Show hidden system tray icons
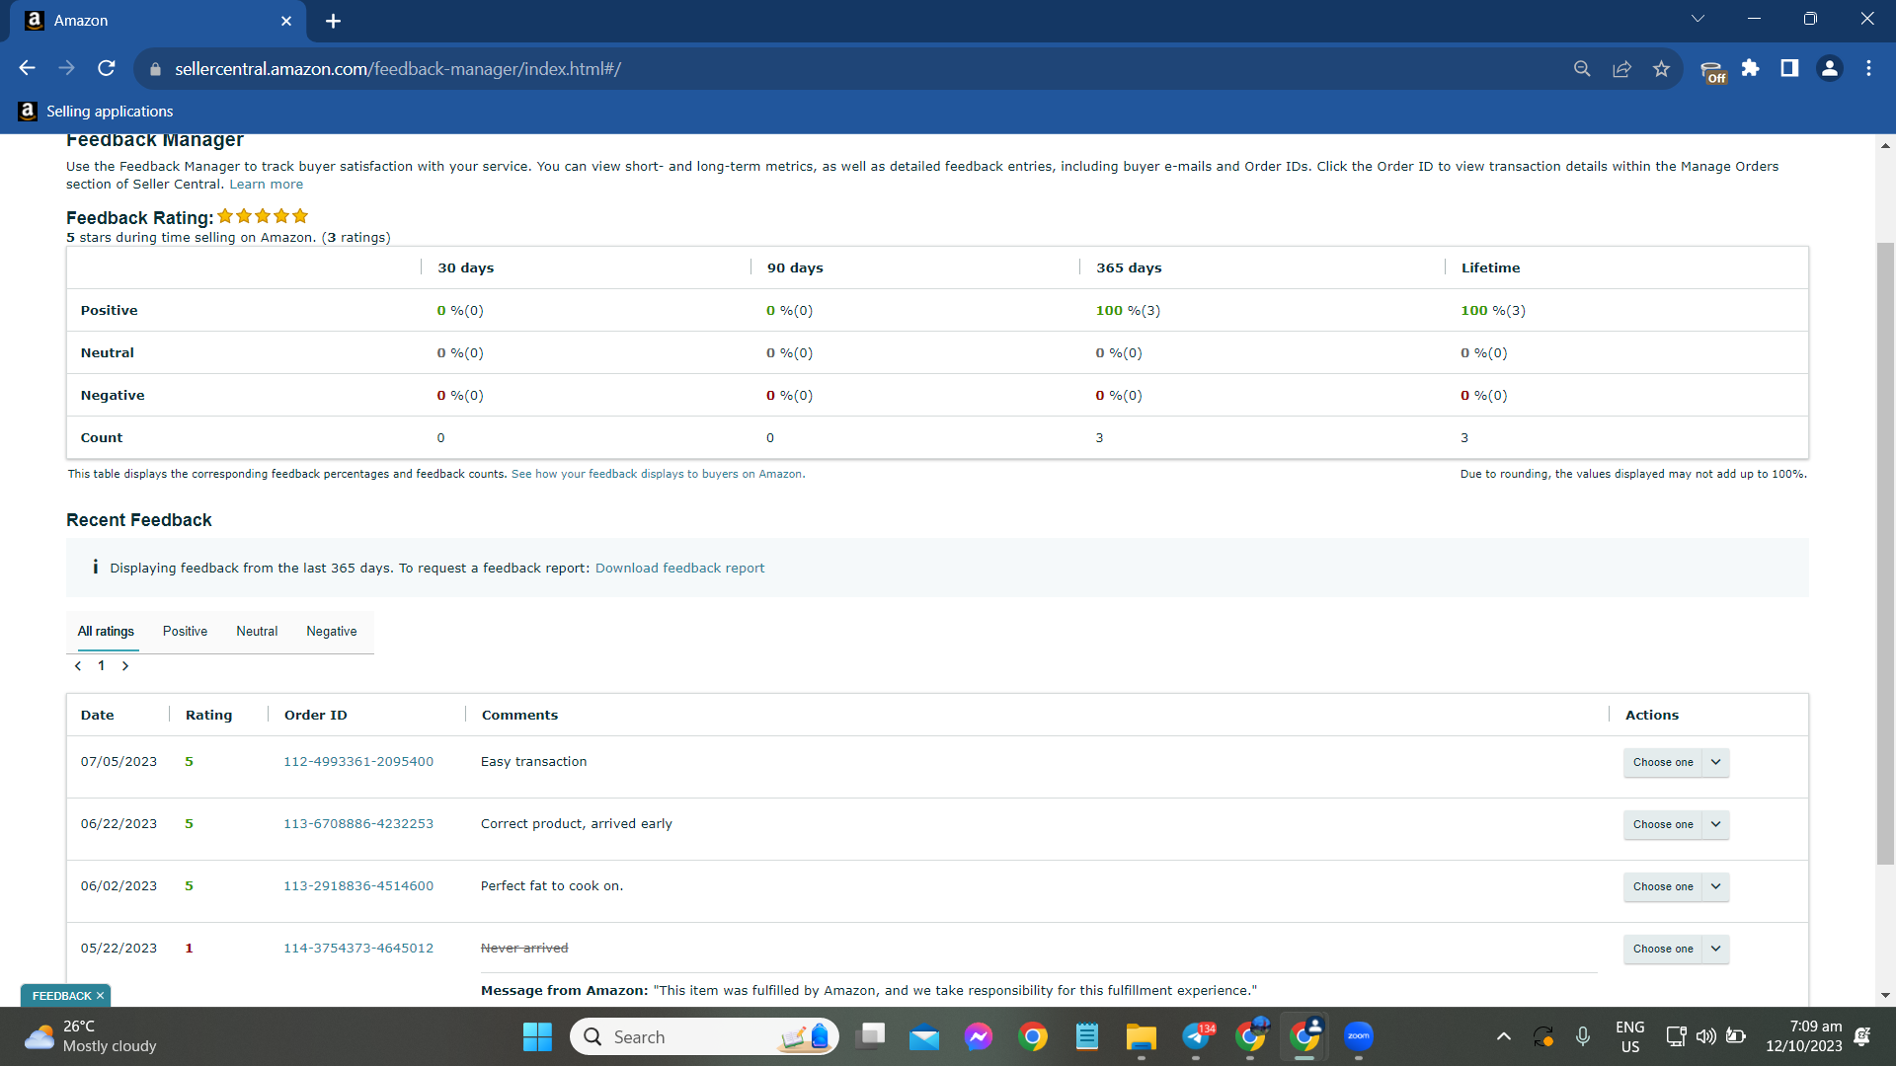1896x1066 pixels. tap(1503, 1037)
